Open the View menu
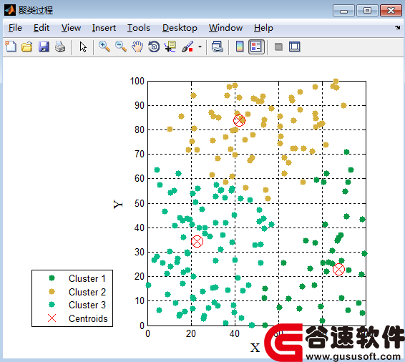The height and width of the screenshot is (362, 405). point(71,28)
